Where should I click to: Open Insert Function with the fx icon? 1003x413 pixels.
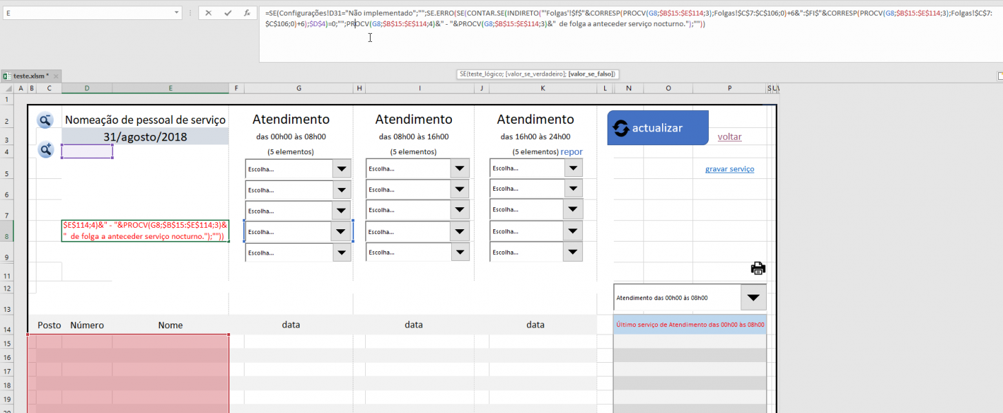coord(247,13)
